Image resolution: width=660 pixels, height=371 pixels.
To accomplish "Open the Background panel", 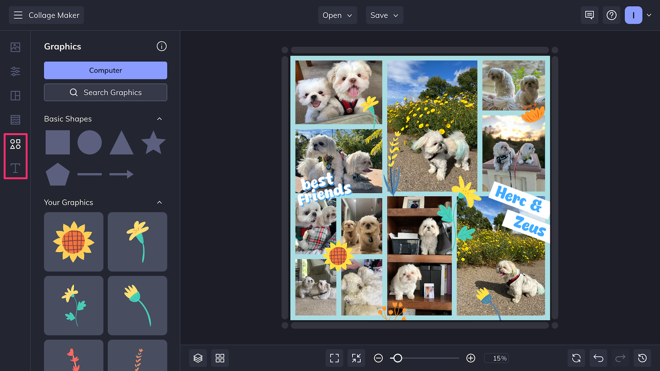I will 15,120.
